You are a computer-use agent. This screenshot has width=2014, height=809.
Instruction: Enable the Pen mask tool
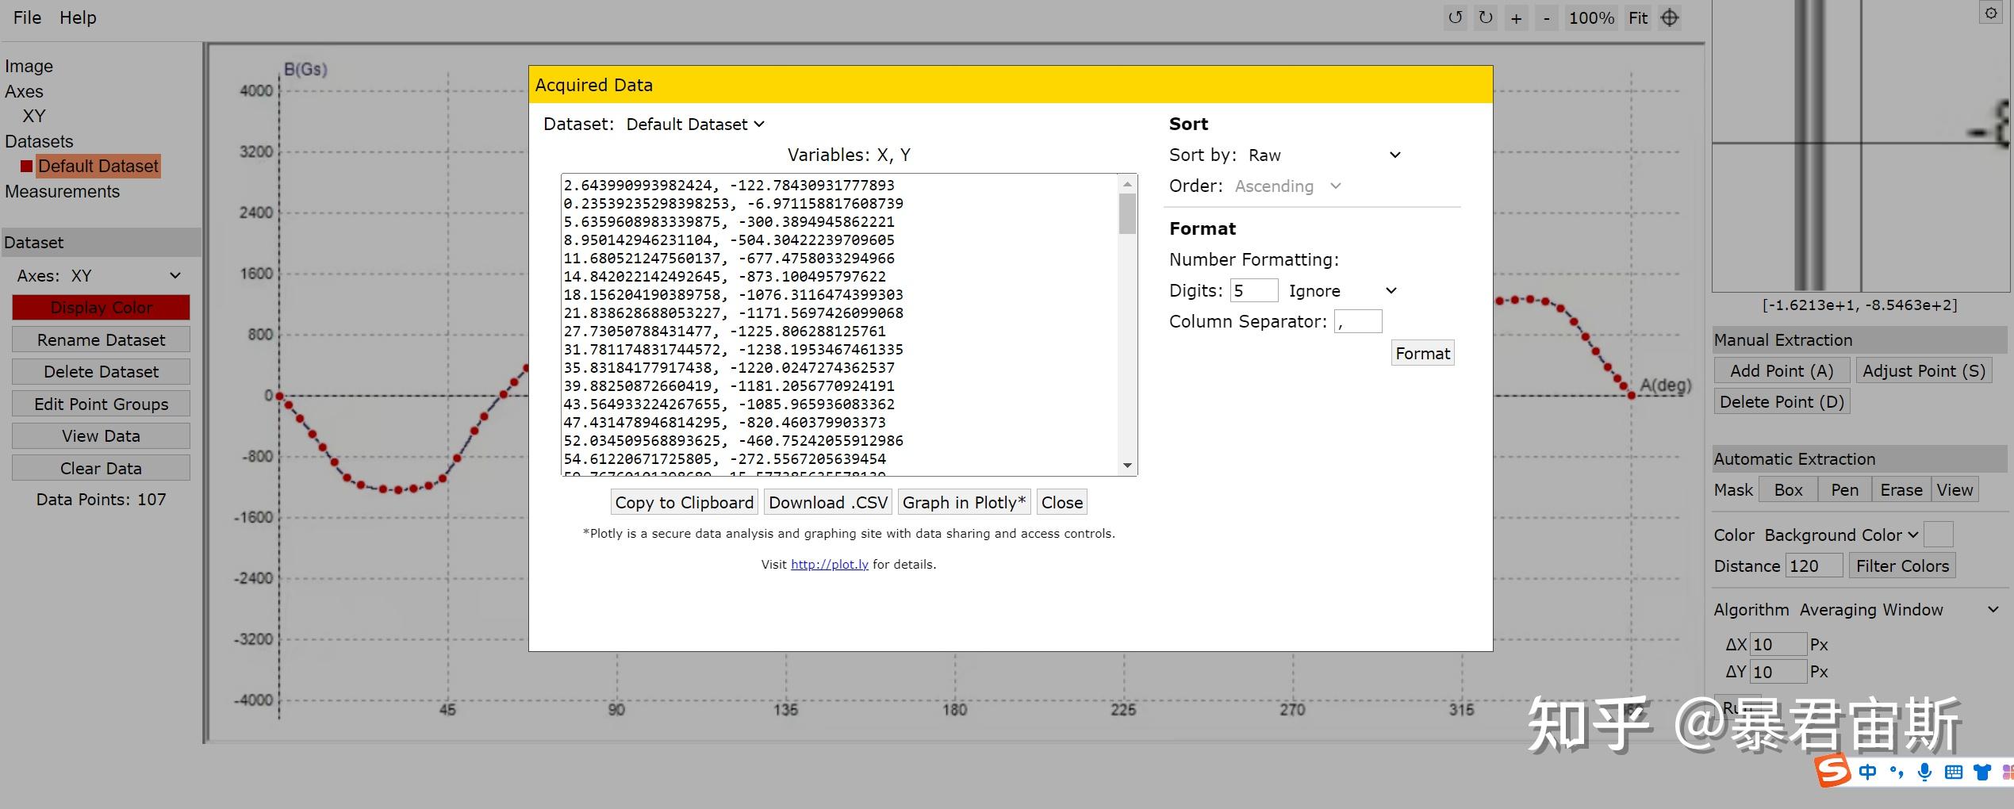tap(1844, 489)
